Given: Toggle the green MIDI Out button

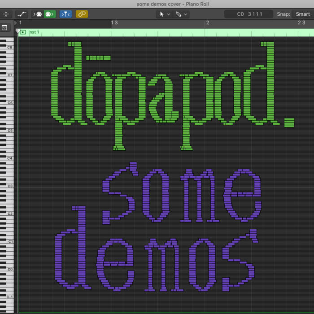Looking at the screenshot, I should pyautogui.click(x=49, y=14).
